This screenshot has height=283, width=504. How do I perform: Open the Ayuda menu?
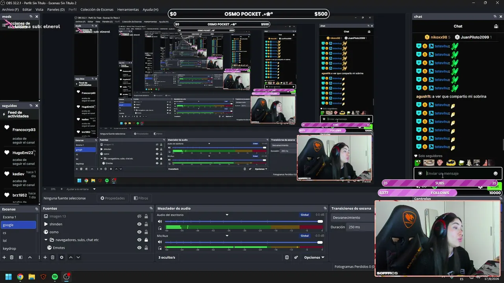coord(150,9)
